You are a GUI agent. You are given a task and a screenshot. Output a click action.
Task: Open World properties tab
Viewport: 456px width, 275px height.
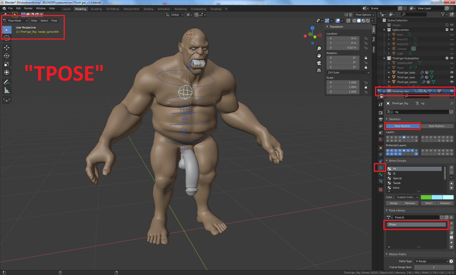pos(381,139)
